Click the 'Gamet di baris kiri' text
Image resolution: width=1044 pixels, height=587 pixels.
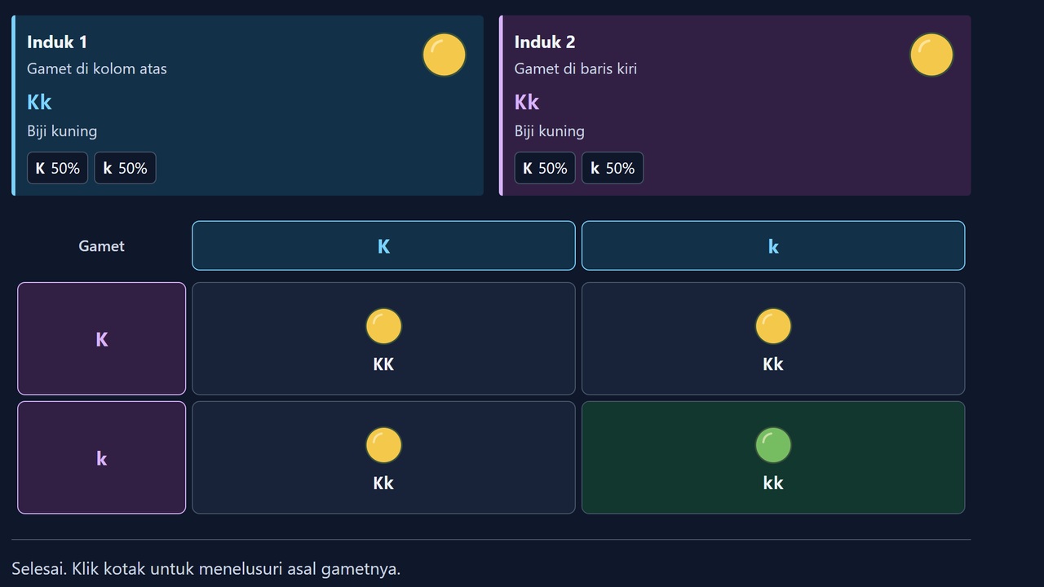(576, 68)
